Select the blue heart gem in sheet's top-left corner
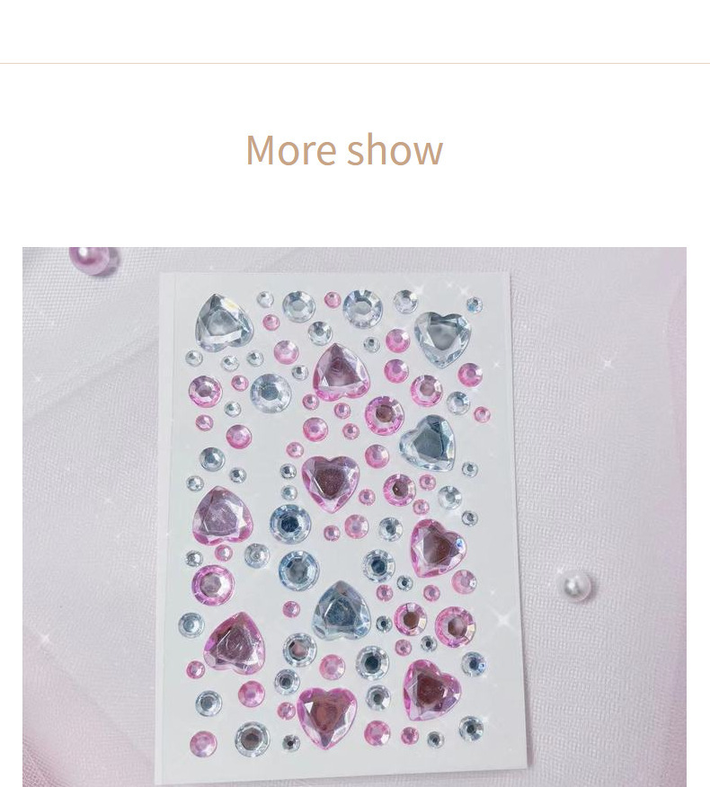This screenshot has width=710, height=787. click(224, 323)
